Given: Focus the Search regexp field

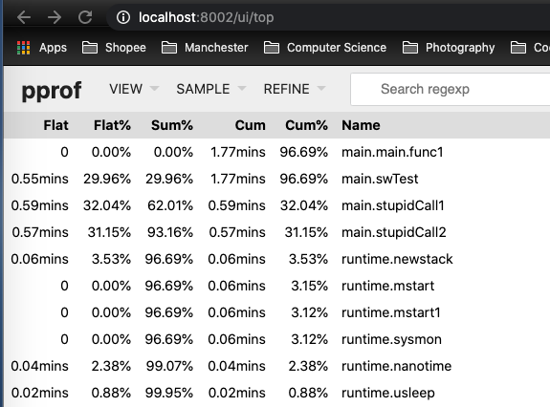Looking at the screenshot, I should 450,89.
